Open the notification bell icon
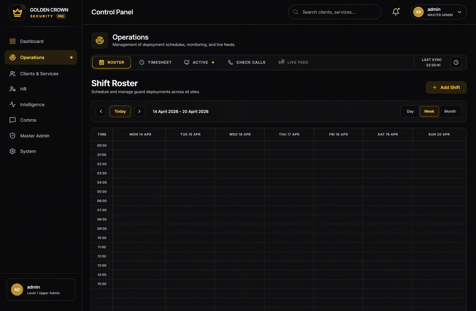This screenshot has height=311, width=476. 395,12
